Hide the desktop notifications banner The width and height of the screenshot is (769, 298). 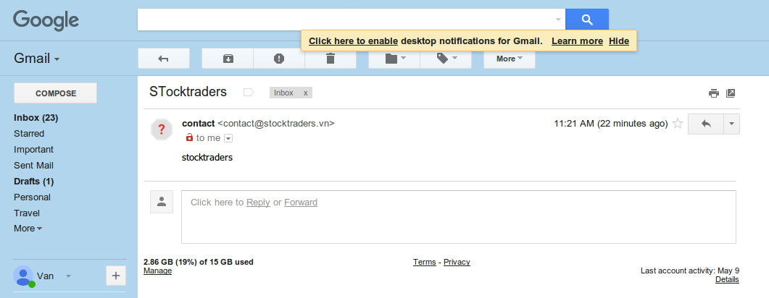coord(619,41)
